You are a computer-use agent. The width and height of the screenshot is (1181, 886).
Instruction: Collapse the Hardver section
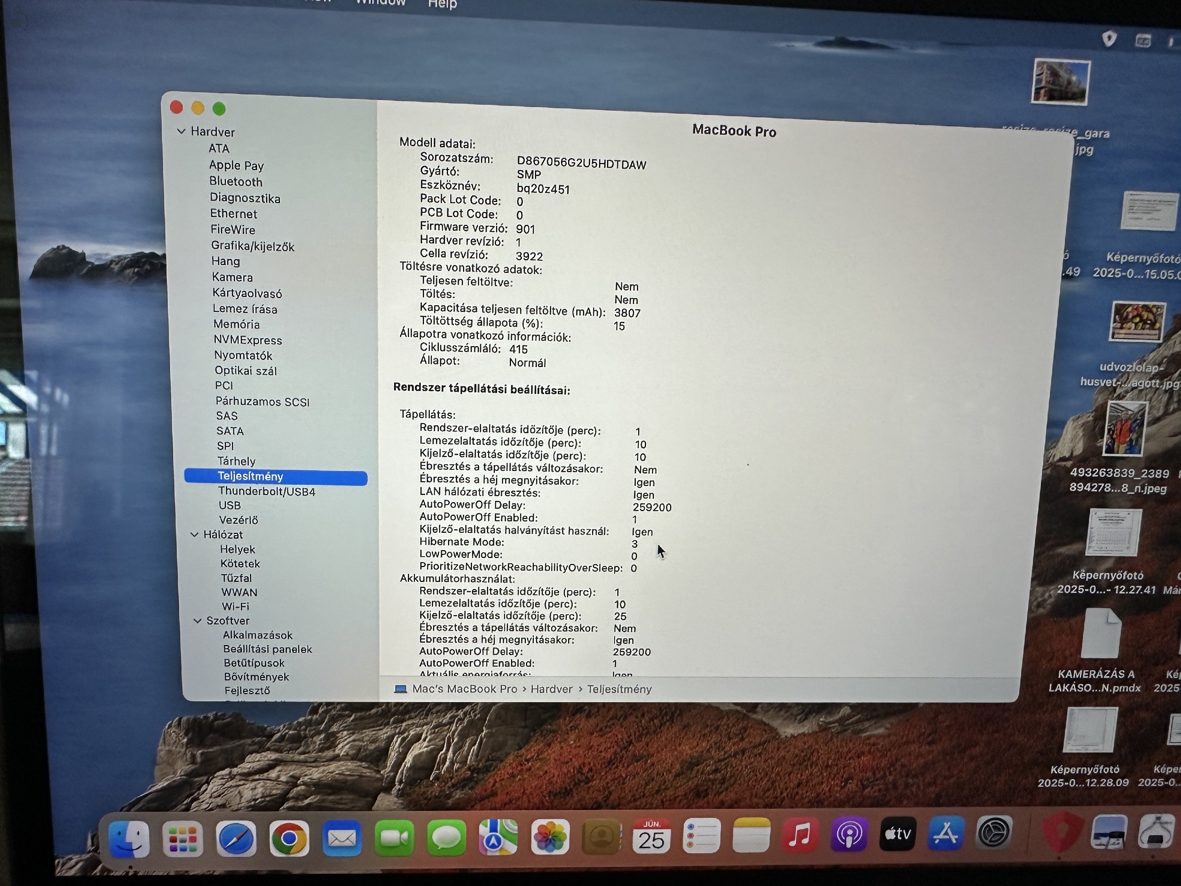[x=181, y=132]
